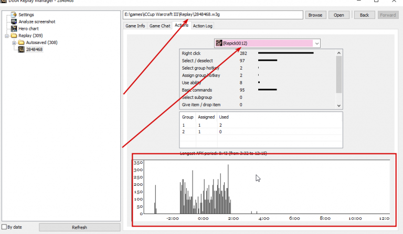403x234 pixels.
Task: Select Autosaved (308) tree item
Action: tap(41, 42)
